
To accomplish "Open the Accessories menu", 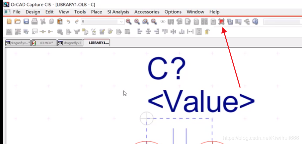I will [147, 12].
